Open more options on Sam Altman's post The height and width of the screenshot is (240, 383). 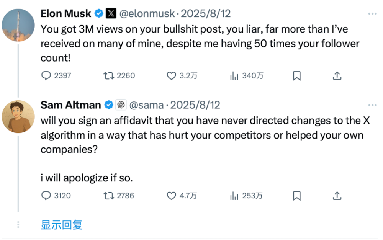click(372, 105)
